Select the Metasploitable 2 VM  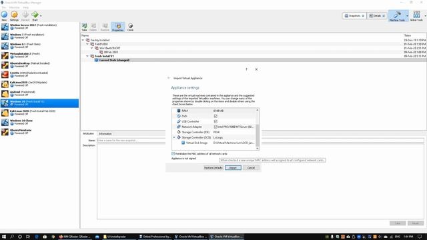tap(39, 55)
